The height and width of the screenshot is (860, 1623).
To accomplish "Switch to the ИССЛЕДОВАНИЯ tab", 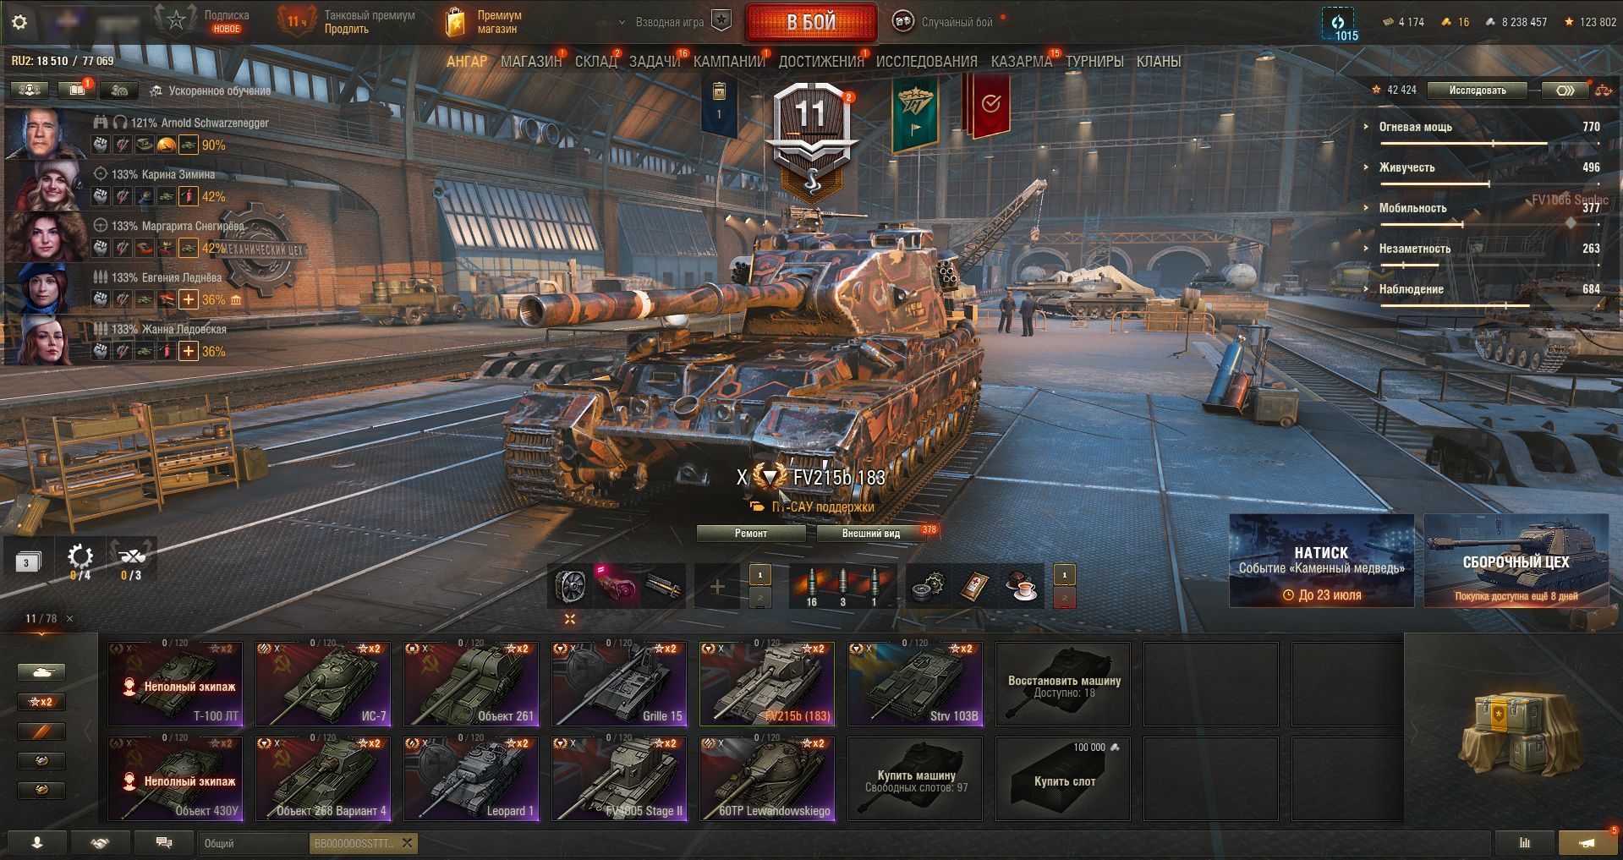I will tap(926, 61).
